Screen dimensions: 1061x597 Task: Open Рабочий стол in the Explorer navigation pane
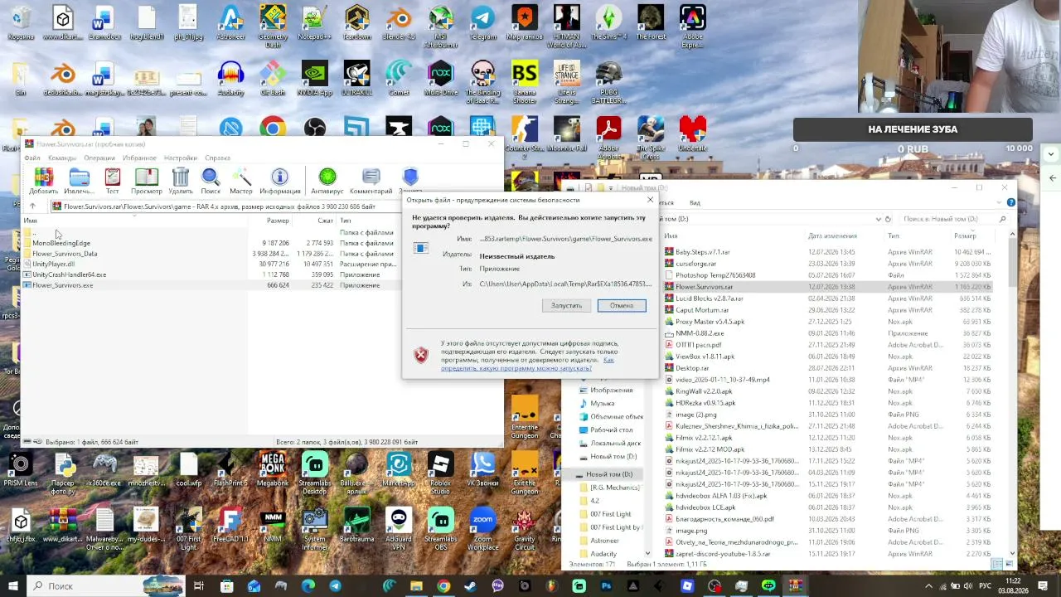point(611,430)
